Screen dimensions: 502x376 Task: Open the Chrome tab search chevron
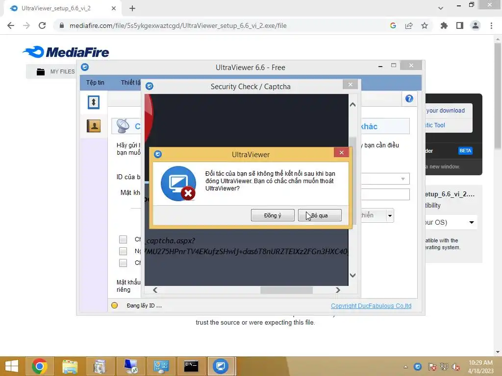[441, 8]
